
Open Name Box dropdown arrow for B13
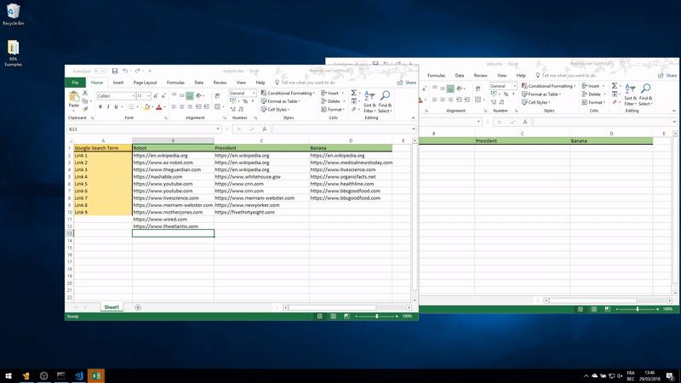coord(218,129)
